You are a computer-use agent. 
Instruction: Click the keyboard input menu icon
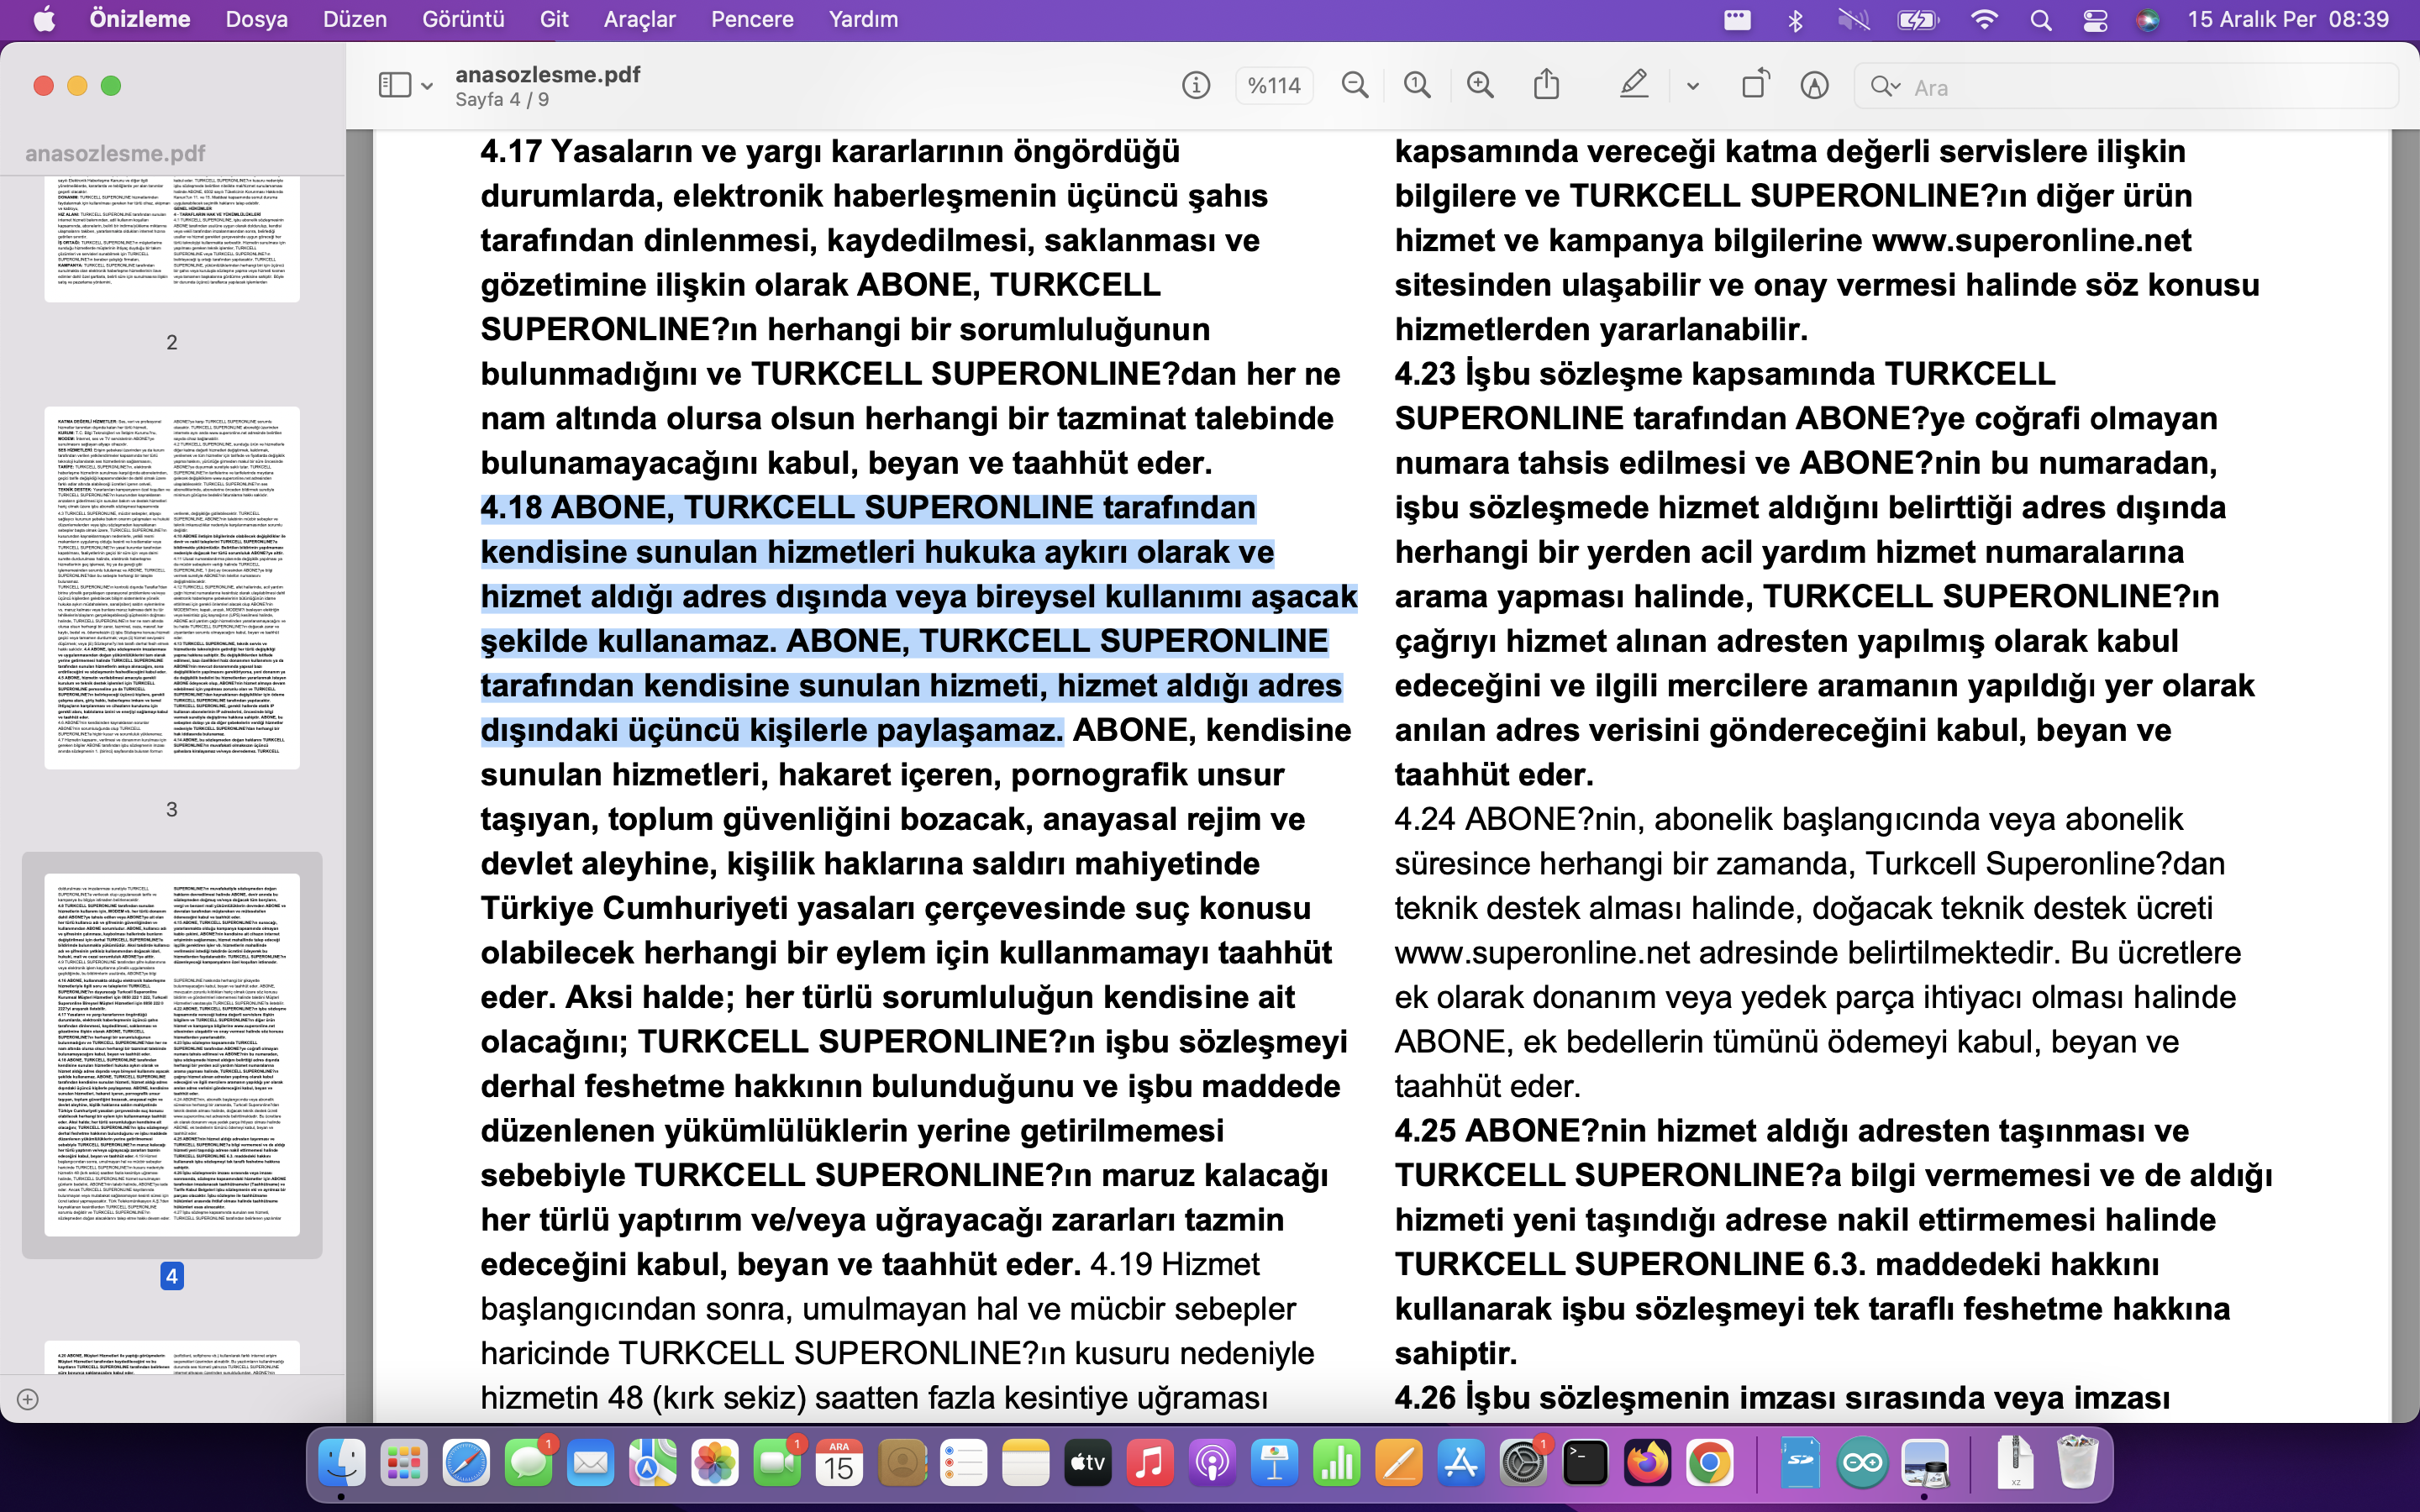click(1738, 20)
